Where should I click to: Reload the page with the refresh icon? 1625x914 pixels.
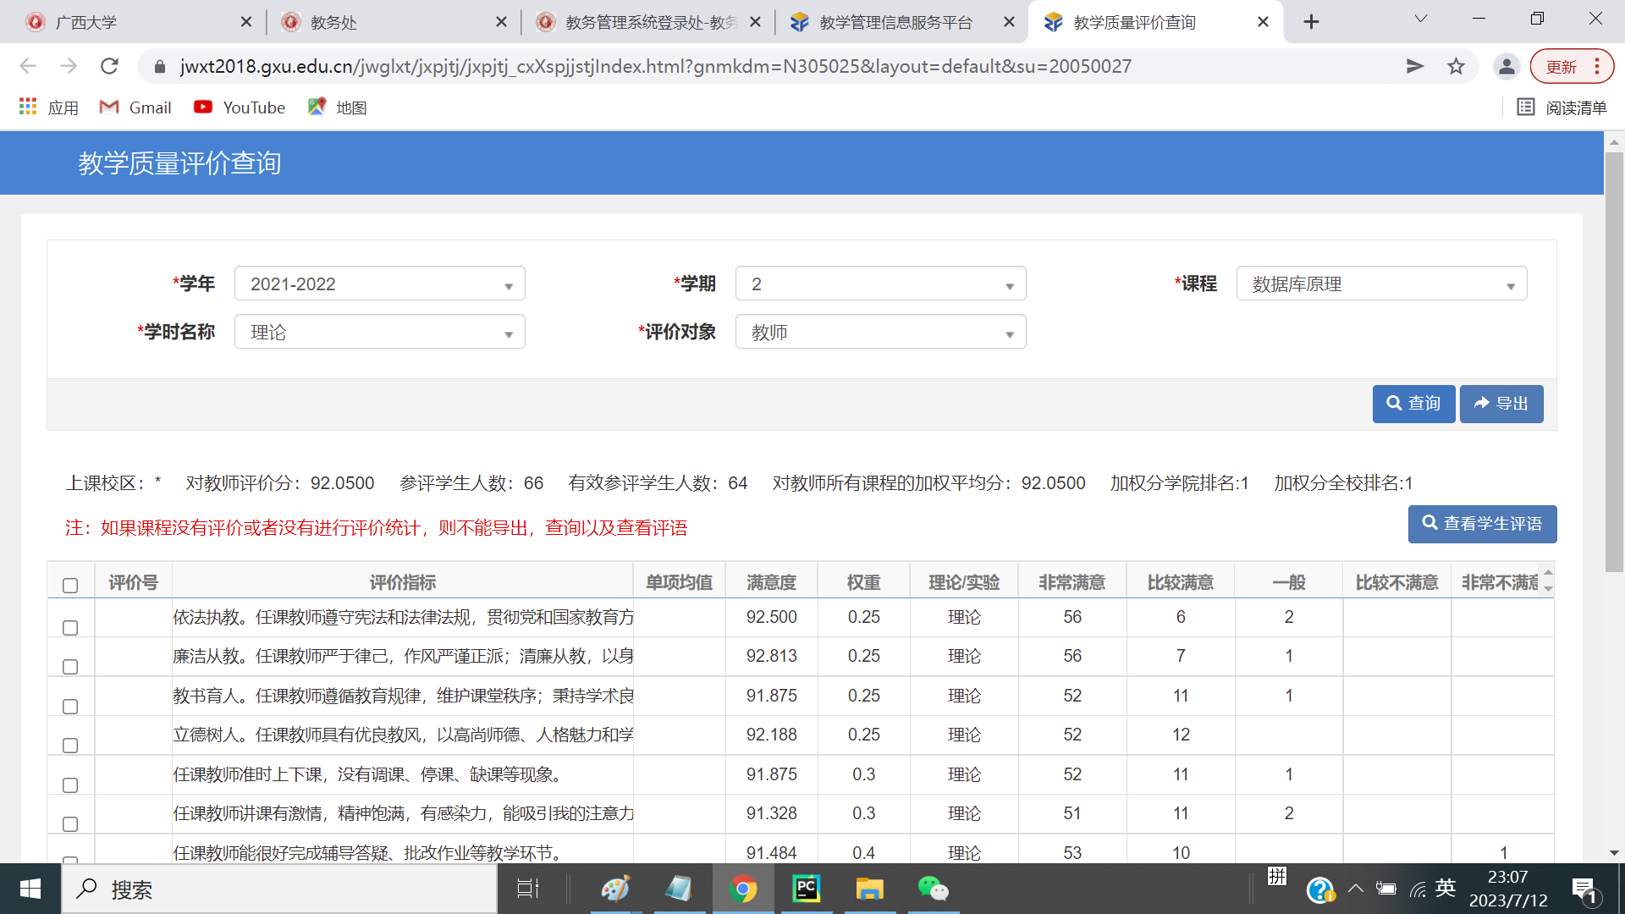tap(109, 66)
